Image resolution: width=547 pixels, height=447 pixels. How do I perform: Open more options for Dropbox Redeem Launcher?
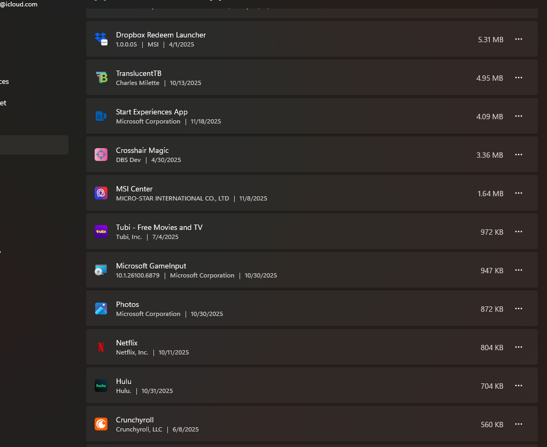518,39
